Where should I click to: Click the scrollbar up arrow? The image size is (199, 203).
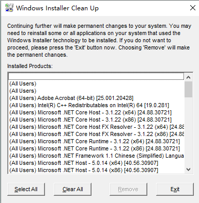point(188,77)
